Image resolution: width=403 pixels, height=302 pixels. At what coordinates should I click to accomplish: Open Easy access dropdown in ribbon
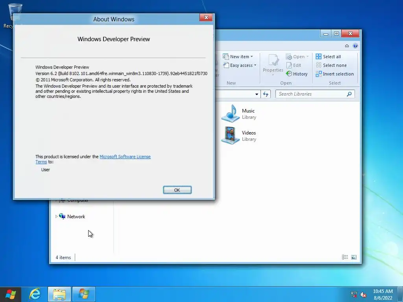[x=240, y=65]
